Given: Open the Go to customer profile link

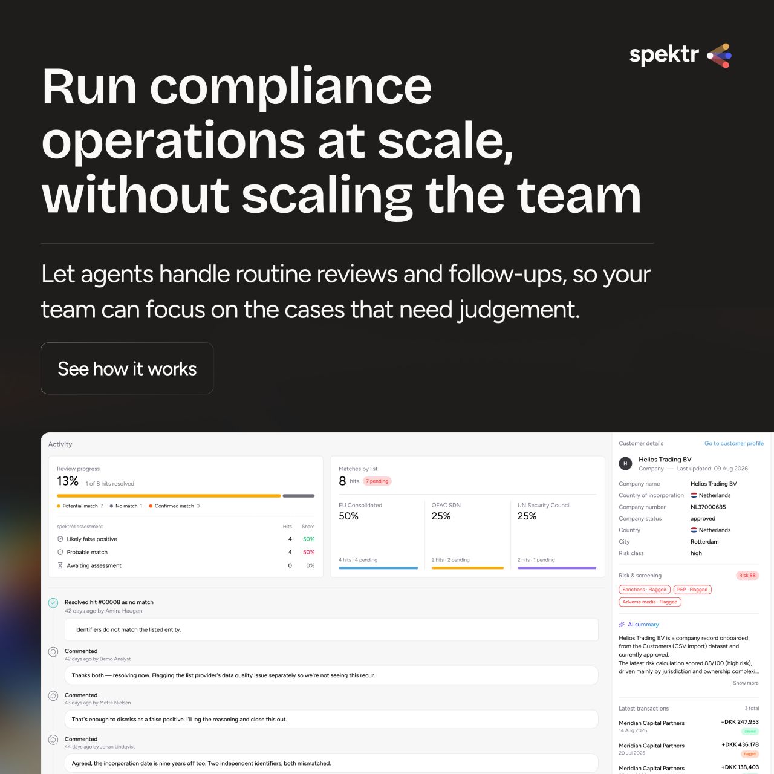Looking at the screenshot, I should pos(733,443).
